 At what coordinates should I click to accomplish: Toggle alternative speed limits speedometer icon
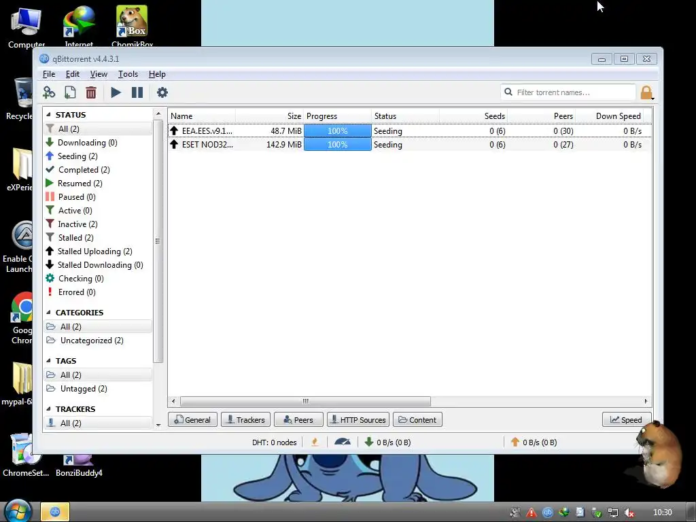(x=343, y=442)
